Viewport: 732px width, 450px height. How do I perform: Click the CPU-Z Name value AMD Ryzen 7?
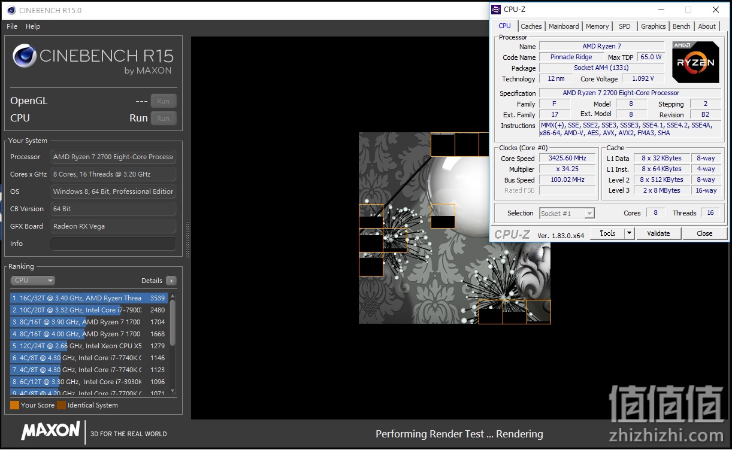pyautogui.click(x=601, y=46)
